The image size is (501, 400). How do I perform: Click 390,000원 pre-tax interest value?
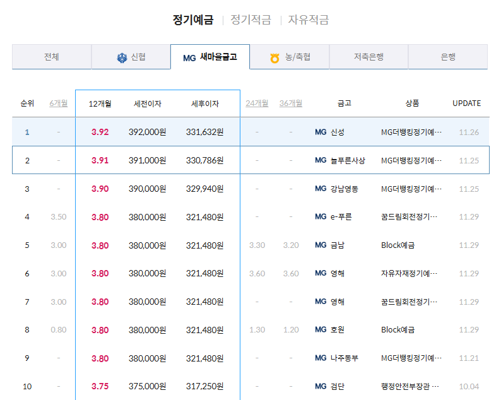(147, 189)
